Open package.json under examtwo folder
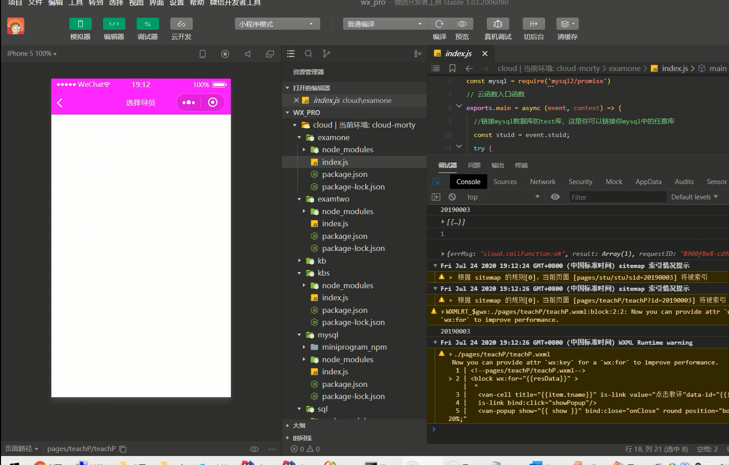This screenshot has height=465, width=729. (x=345, y=236)
